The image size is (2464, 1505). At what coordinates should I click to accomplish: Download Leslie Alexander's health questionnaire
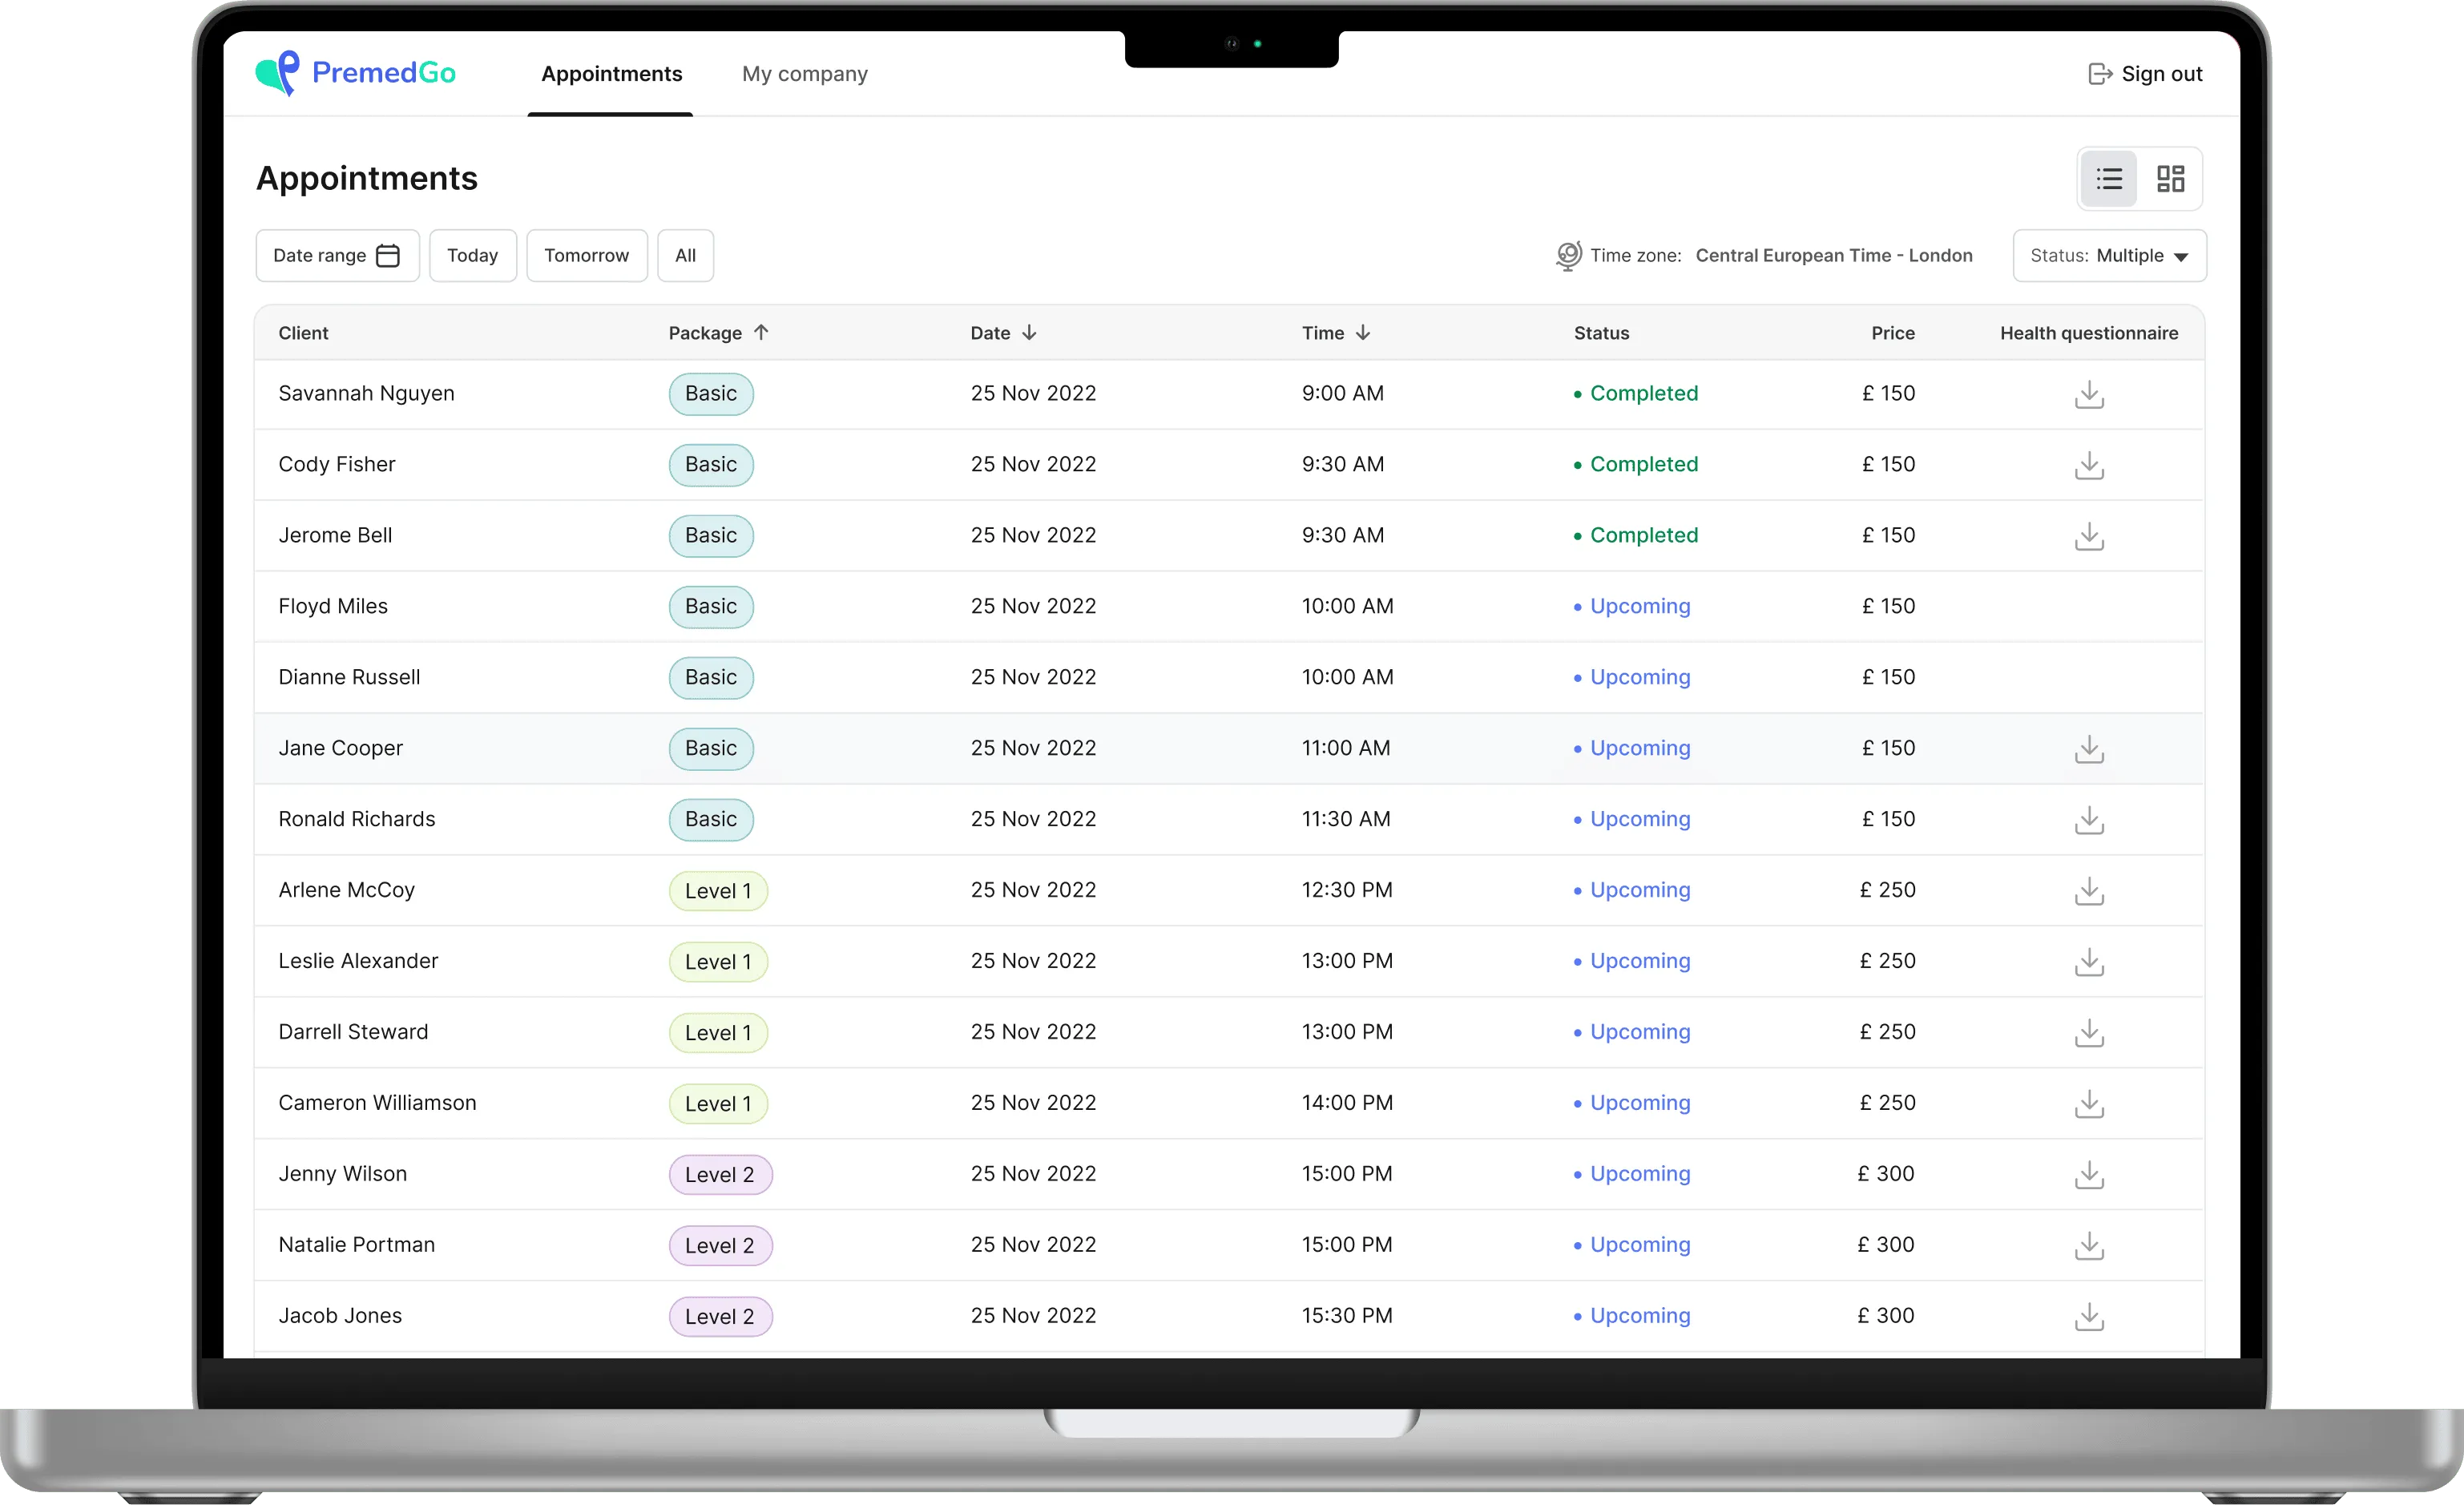[x=2089, y=962]
